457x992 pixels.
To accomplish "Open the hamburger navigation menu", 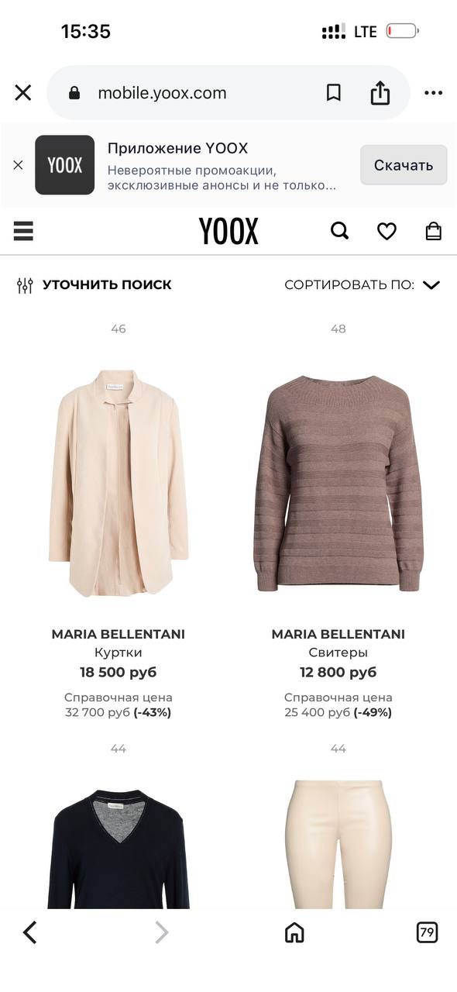I will (x=23, y=231).
